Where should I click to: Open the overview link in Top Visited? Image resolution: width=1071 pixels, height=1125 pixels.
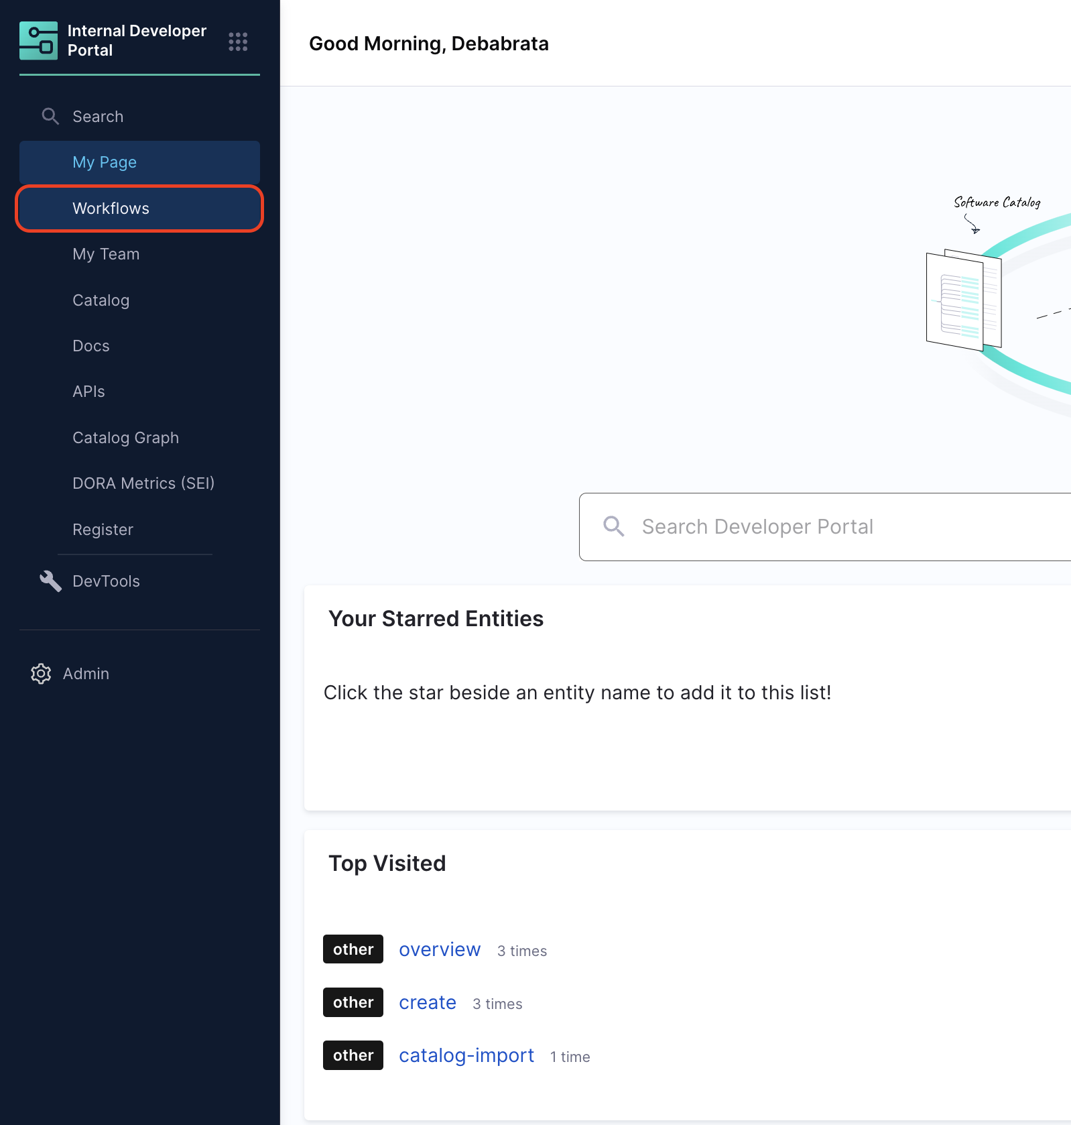tap(440, 949)
